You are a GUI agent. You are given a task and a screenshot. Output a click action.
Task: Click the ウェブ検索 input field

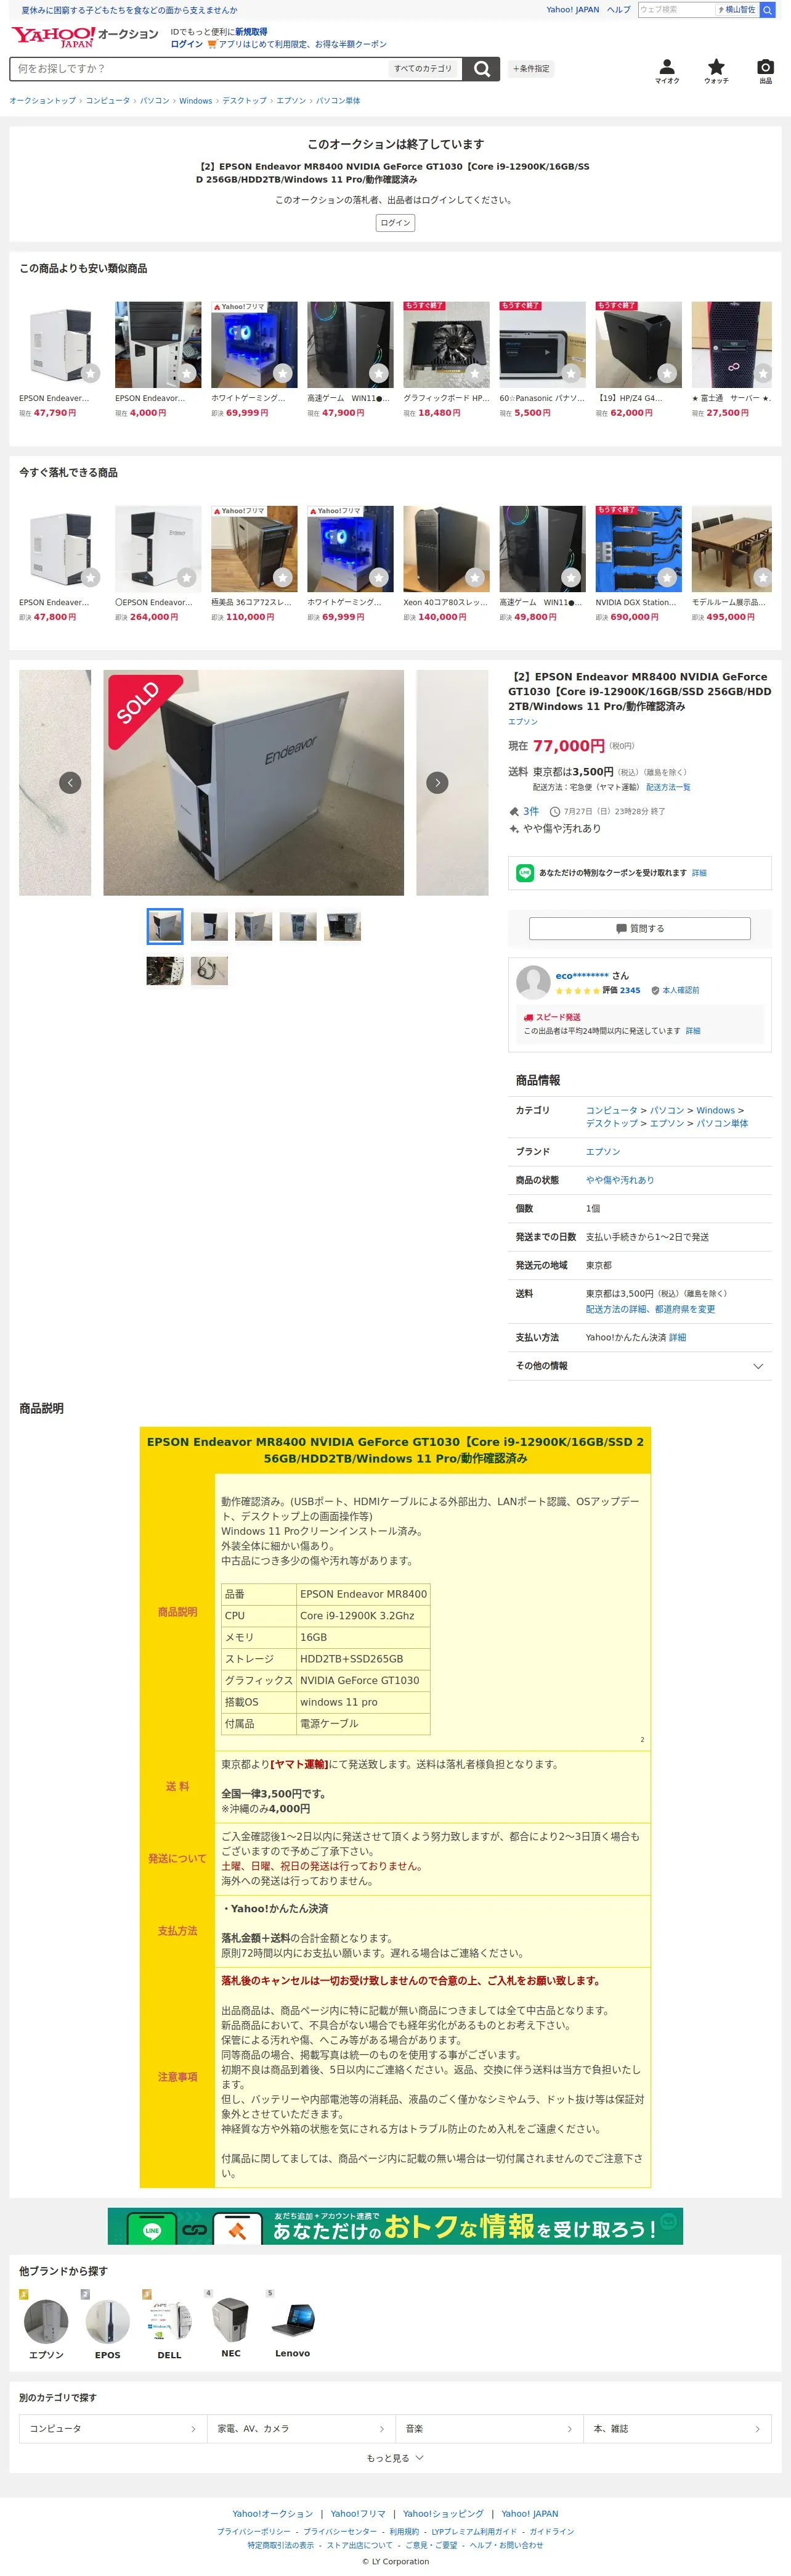(676, 10)
